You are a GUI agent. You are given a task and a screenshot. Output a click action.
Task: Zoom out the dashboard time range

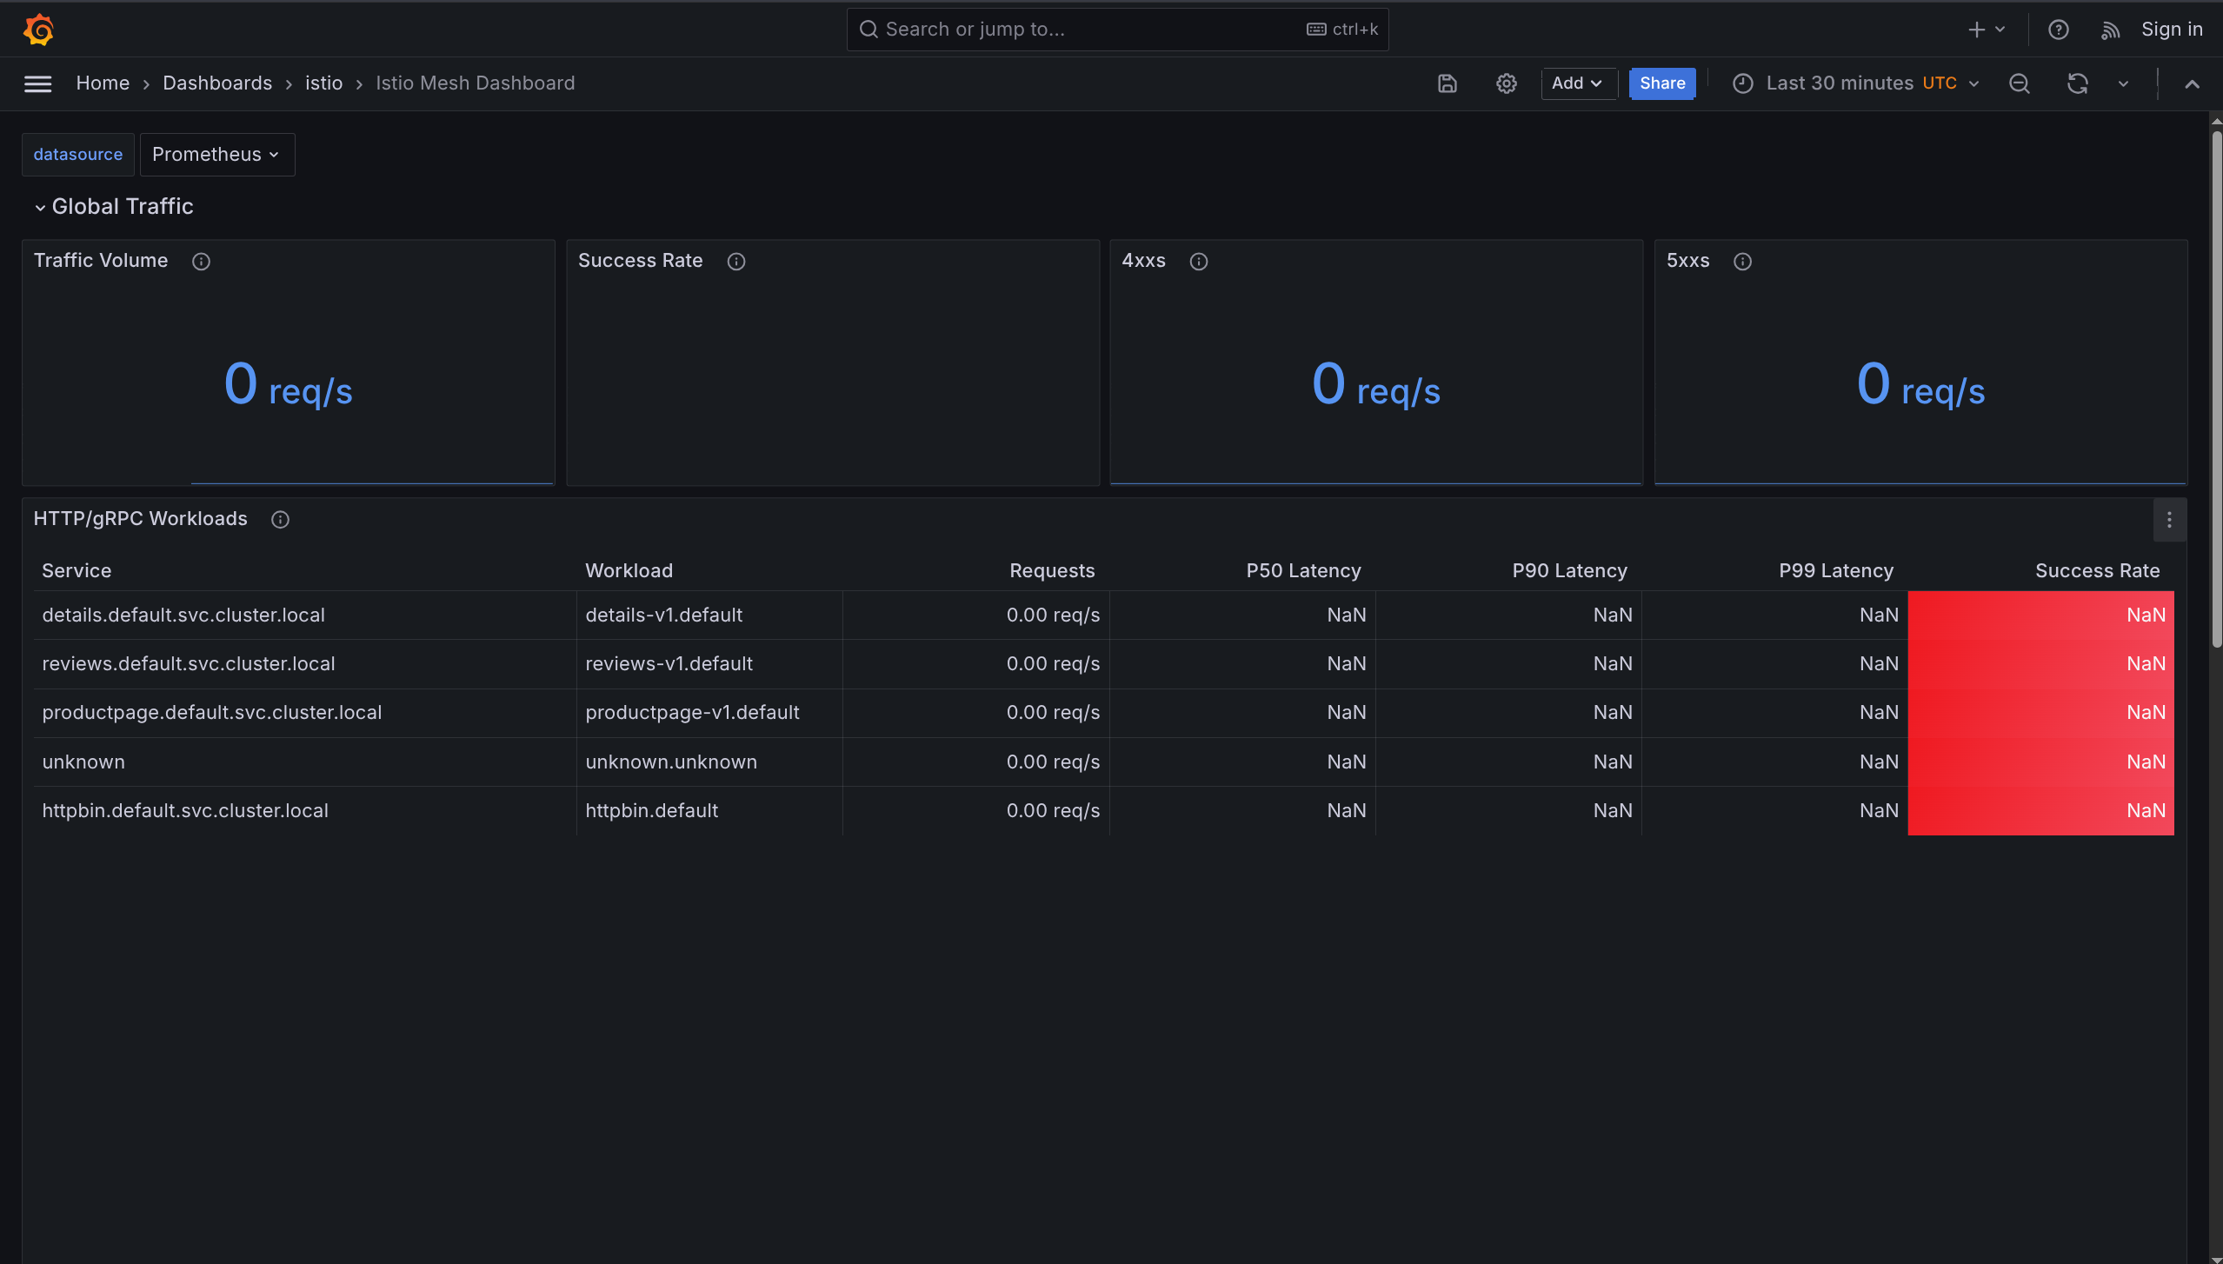(2019, 83)
